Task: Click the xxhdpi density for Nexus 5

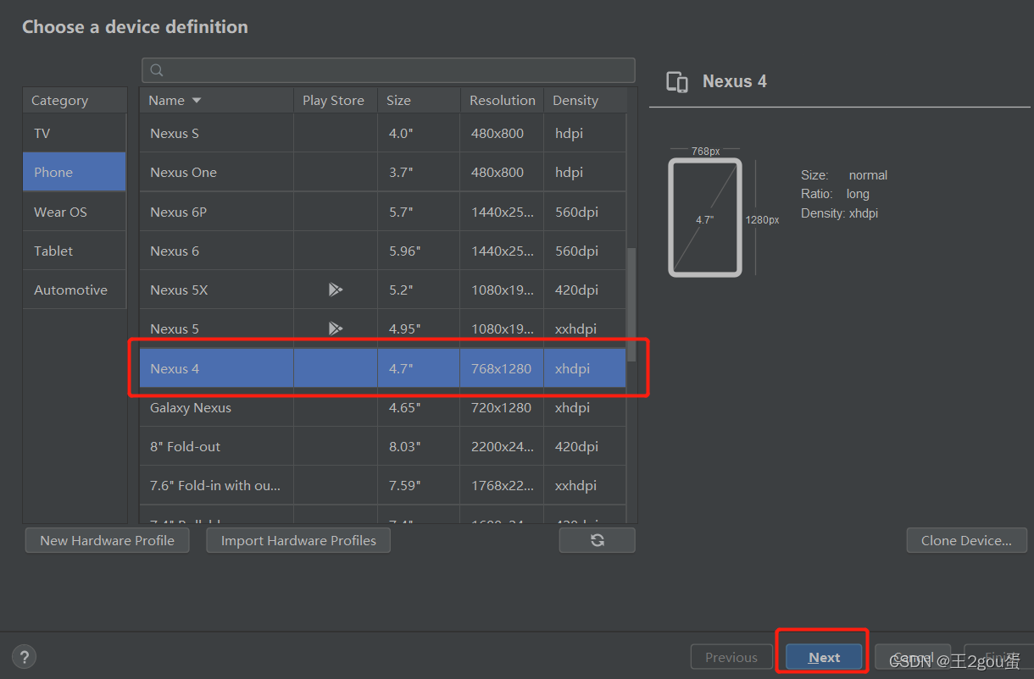Action: click(585, 328)
